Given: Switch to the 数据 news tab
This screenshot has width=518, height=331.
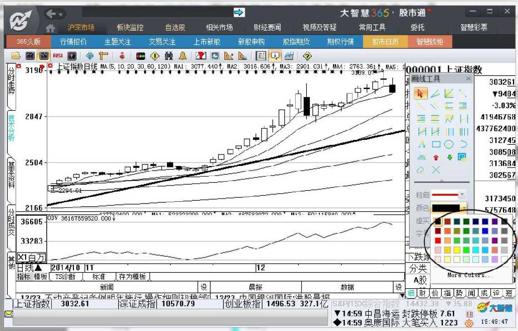Looking at the screenshot, I should (347, 287).
